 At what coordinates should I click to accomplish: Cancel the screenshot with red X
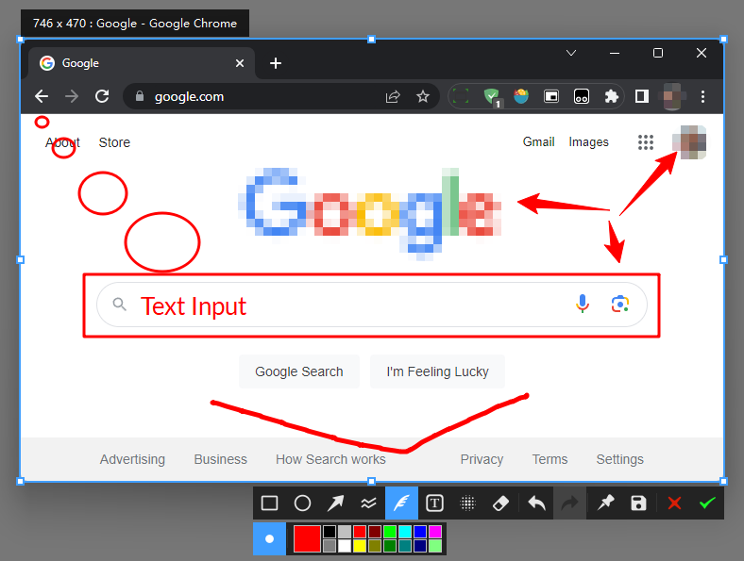[x=674, y=503]
